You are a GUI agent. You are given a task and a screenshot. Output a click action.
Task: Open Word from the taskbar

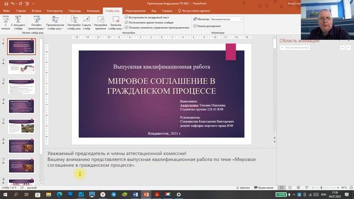pos(135,195)
